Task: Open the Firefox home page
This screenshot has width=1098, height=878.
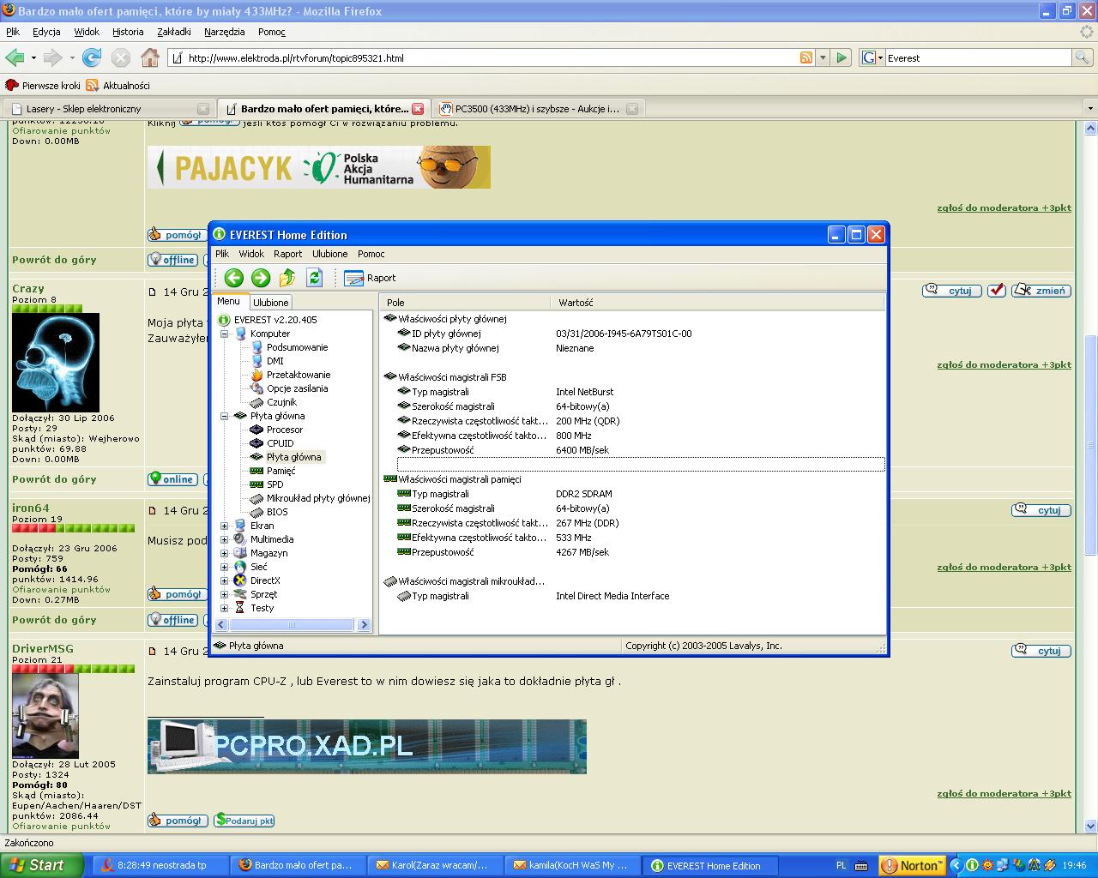Action: 150,57
